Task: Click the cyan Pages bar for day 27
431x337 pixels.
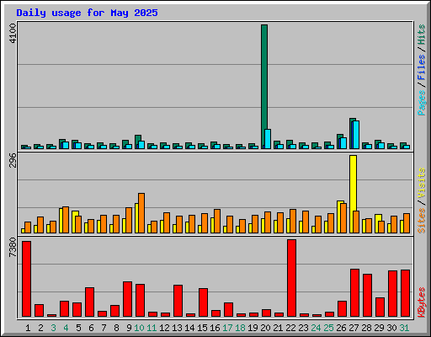Action: pos(356,135)
